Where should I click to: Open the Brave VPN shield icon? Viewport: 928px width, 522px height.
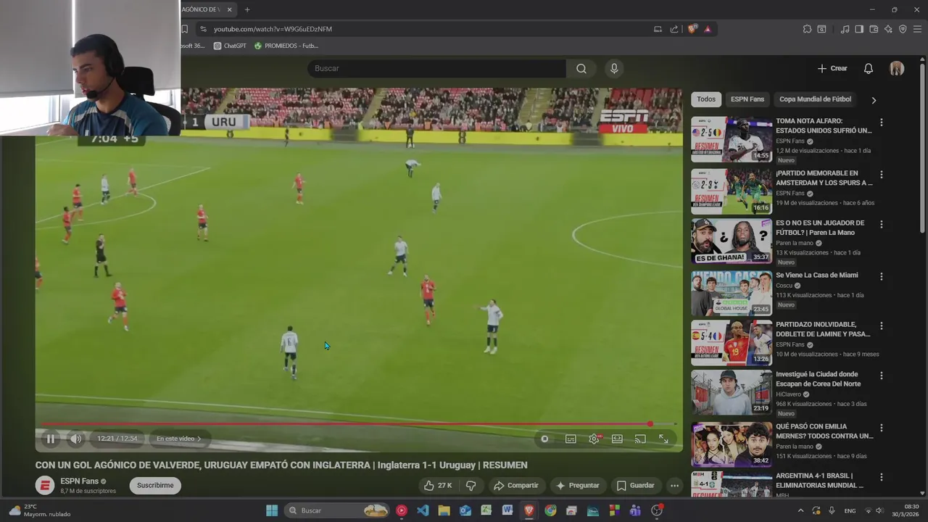903,29
